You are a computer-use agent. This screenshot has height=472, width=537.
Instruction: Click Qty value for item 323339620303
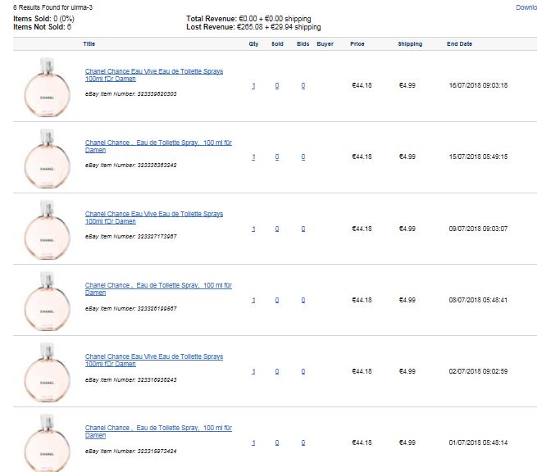253,85
